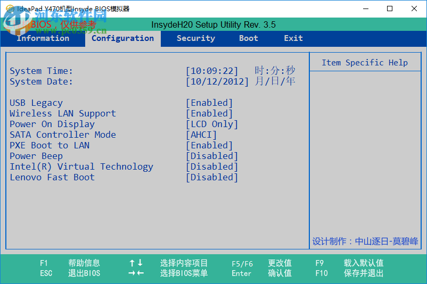Toggle Intel(R) Virtual Technology Disabled value
This screenshot has width=427, height=284.
click(x=212, y=166)
